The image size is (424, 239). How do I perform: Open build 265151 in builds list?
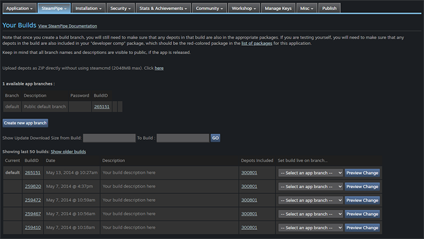(x=32, y=172)
